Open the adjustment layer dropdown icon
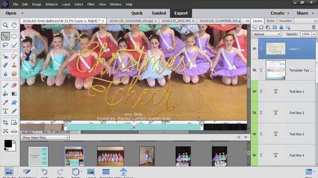 (x=268, y=27)
